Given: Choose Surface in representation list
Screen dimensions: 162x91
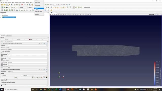Looking at the screenshot, I should click(39, 8).
